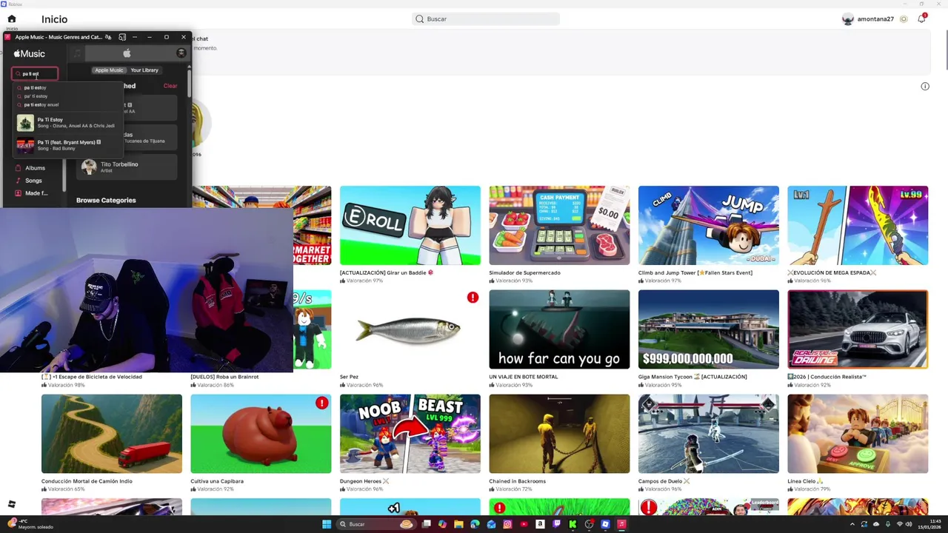Open Ser Pez fish game
Screen dimensions: 948x533
tap(410, 329)
